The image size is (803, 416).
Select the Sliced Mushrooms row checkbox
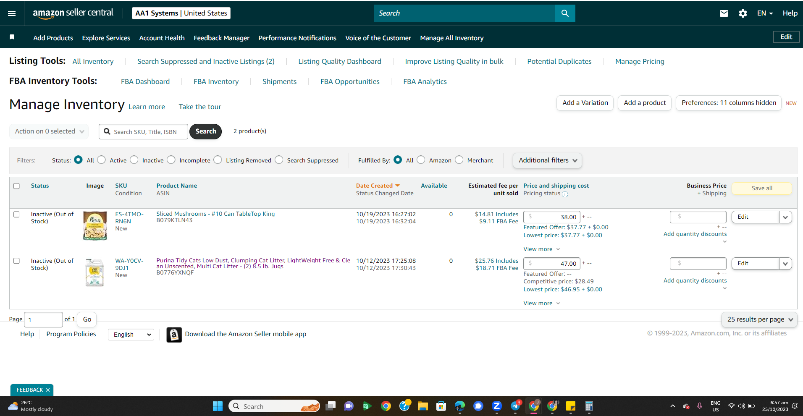pyautogui.click(x=16, y=215)
